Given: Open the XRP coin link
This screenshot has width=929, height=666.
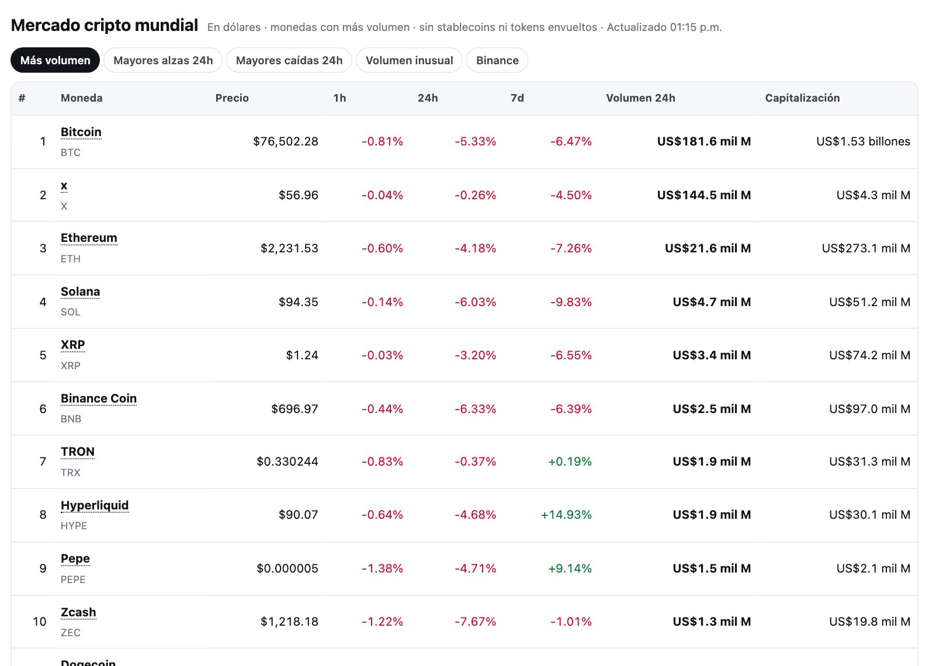Looking at the screenshot, I should coord(72,345).
